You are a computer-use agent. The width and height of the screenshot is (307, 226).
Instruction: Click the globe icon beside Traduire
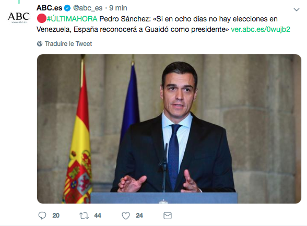pos(40,44)
